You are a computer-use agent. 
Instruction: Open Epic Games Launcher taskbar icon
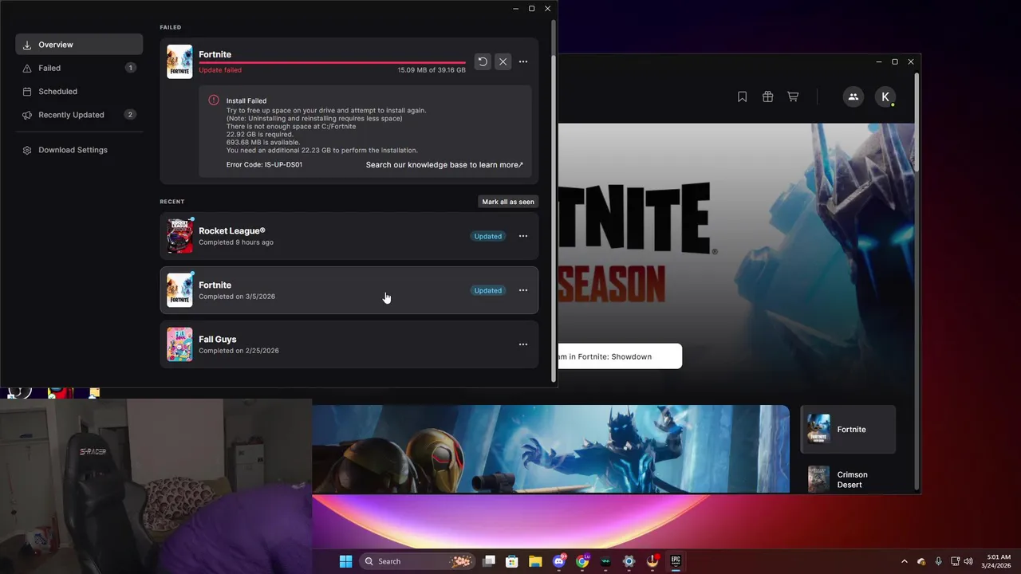coord(676,561)
